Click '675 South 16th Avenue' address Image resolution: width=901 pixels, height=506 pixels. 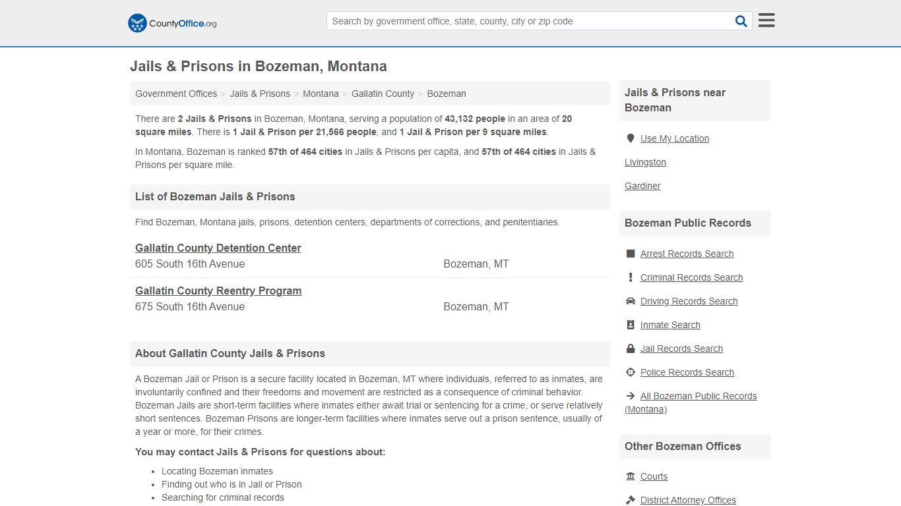[x=190, y=306]
